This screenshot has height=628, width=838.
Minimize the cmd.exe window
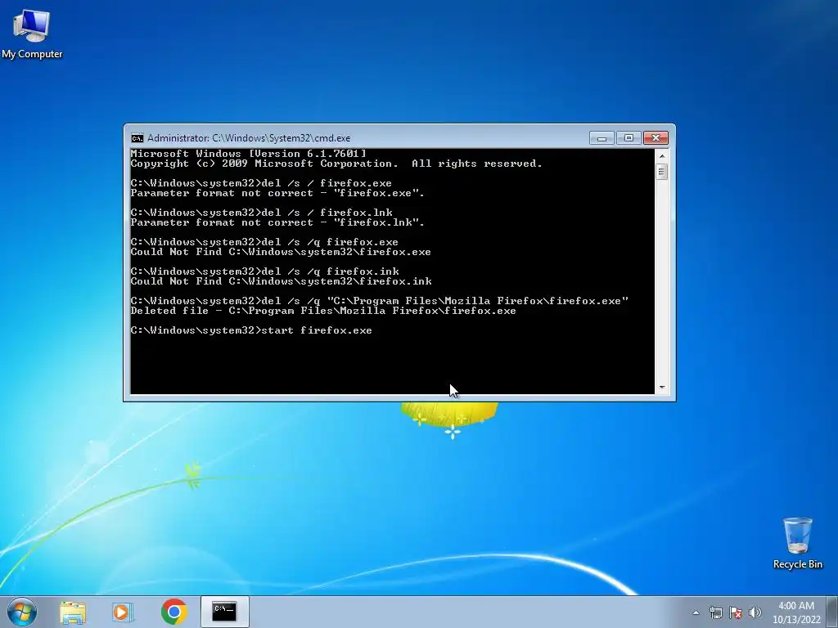pyautogui.click(x=601, y=138)
